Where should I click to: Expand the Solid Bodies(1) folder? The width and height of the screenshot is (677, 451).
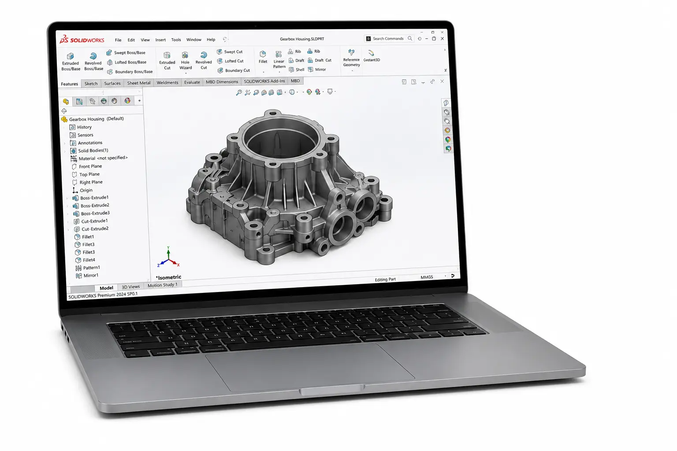pos(65,151)
